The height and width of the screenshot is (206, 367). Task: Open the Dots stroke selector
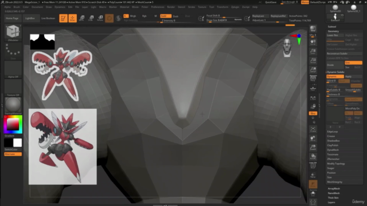(13, 51)
